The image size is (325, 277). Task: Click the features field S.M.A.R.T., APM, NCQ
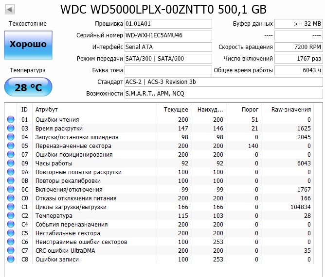[x=224, y=94]
